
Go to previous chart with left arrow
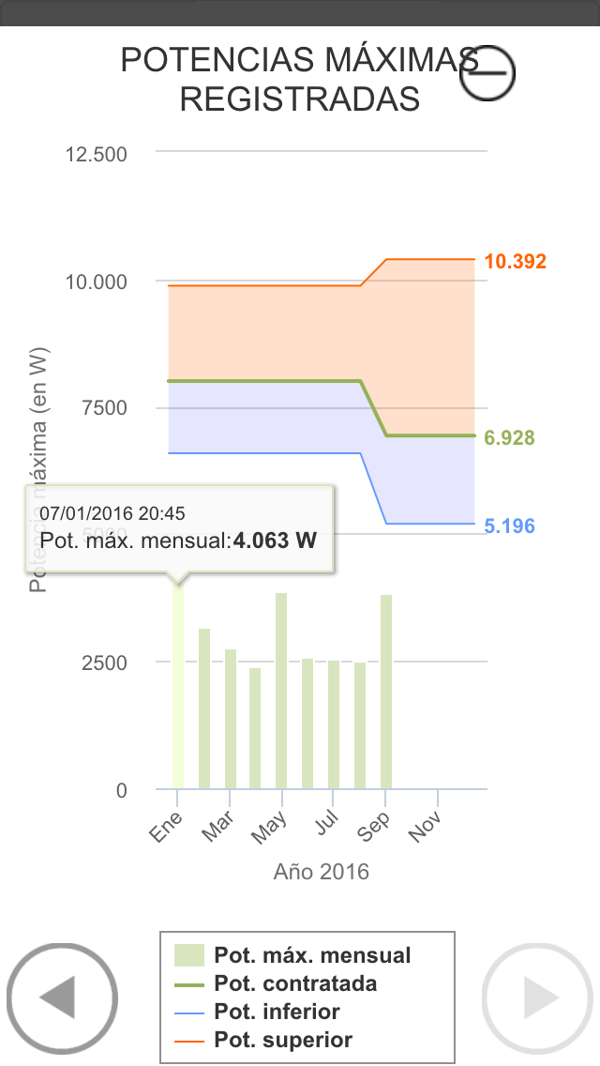tap(62, 997)
